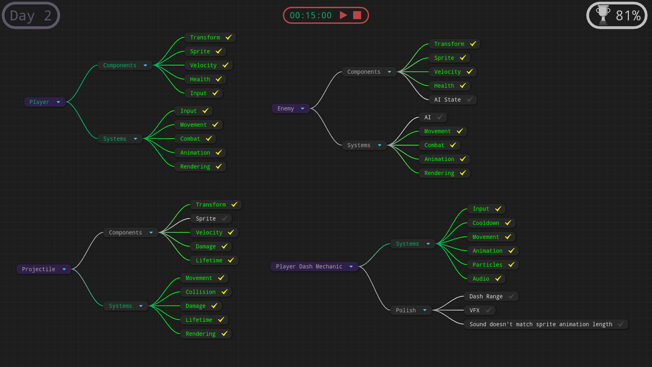Stop the timer with red square
This screenshot has height=367, width=652.
pos(357,15)
